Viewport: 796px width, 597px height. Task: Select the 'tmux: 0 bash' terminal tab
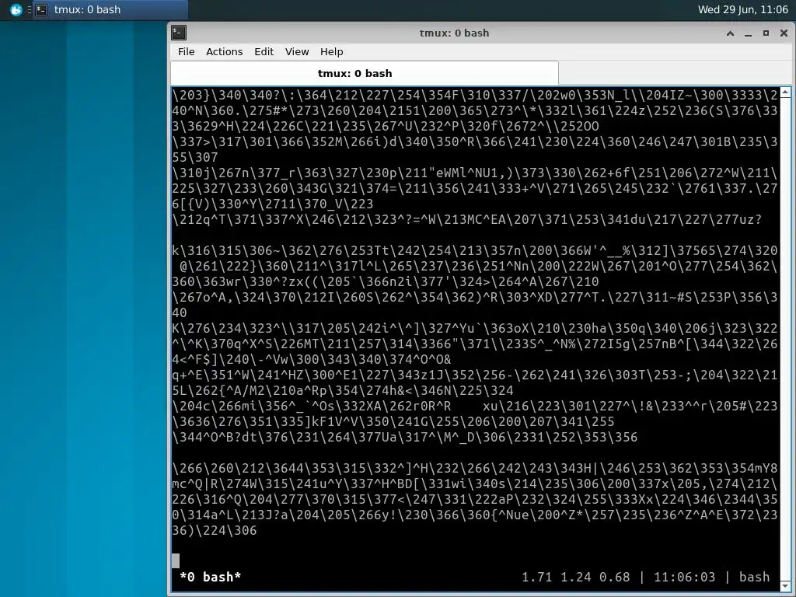(x=365, y=73)
